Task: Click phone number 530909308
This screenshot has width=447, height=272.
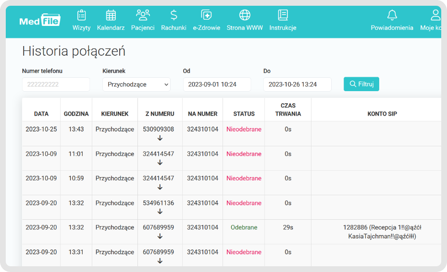Action: coord(158,130)
